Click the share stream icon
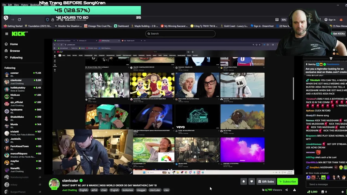The width and height of the screenshot is (347, 195). point(287,190)
